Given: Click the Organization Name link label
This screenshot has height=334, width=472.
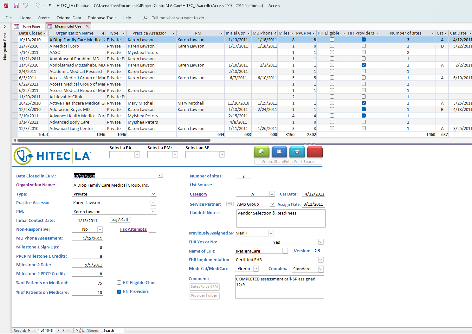Looking at the screenshot, I should click(36, 185).
